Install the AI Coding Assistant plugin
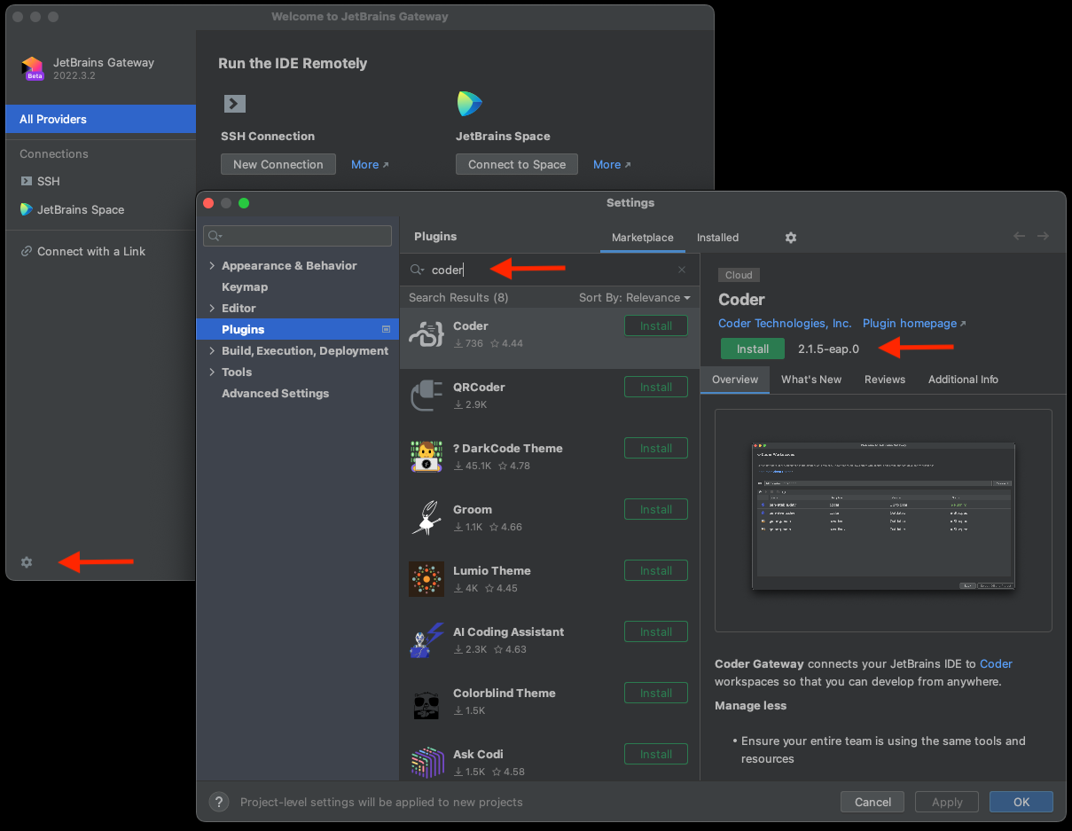The image size is (1072, 831). tap(656, 631)
